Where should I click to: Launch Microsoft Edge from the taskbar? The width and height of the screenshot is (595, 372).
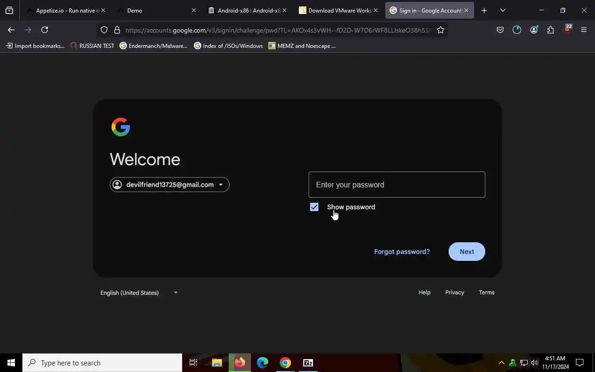coord(263,363)
